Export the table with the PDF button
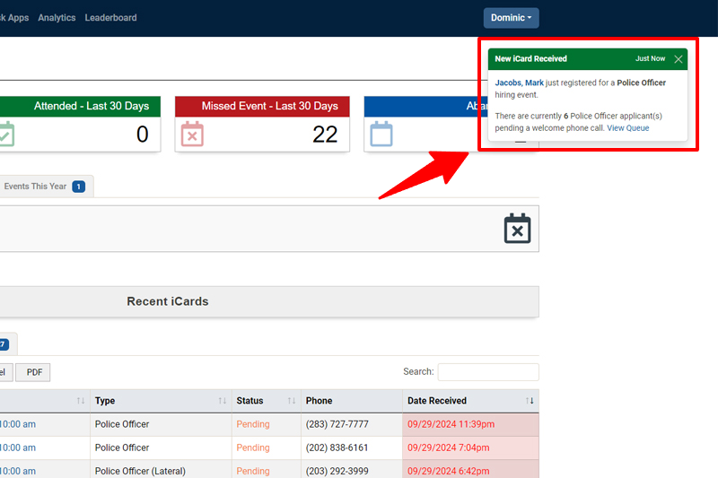 pyautogui.click(x=34, y=372)
